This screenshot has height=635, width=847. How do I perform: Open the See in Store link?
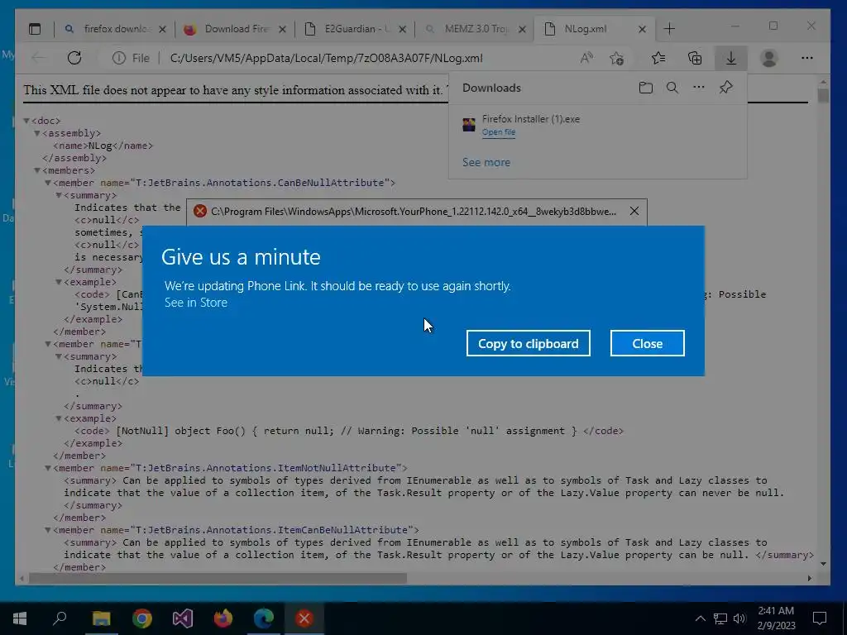195,303
